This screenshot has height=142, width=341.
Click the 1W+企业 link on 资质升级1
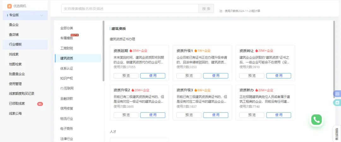[204, 51]
